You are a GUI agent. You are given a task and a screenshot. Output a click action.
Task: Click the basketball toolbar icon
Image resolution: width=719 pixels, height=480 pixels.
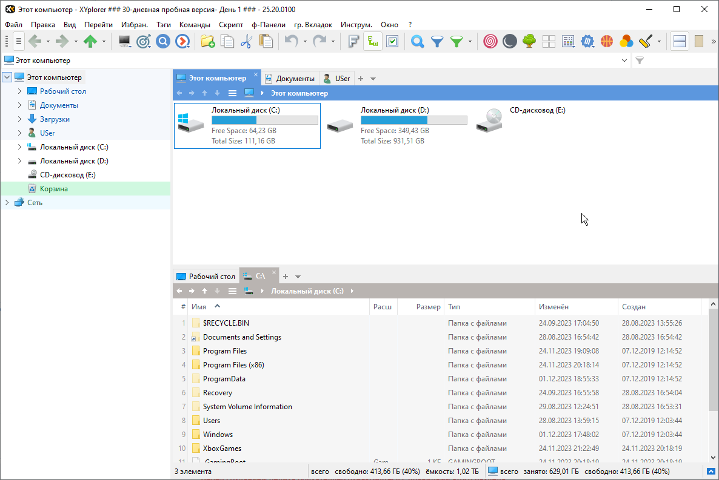(607, 41)
